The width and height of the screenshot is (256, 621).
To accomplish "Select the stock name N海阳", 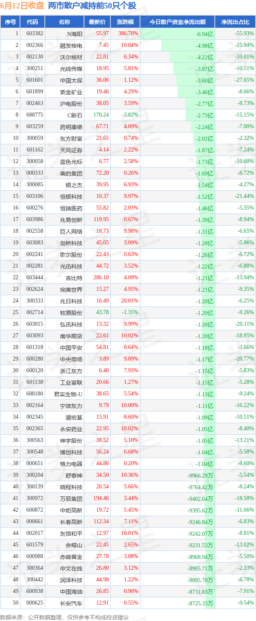I will (75, 34).
